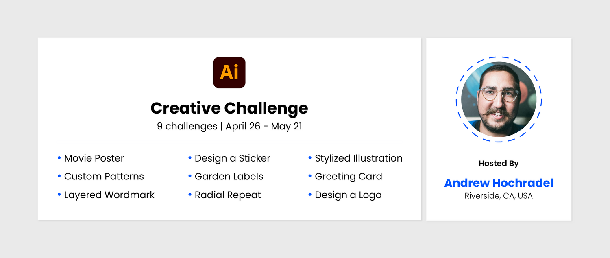The width and height of the screenshot is (610, 258).
Task: Click the blue bullet beside Design a Logo
Action: click(310, 194)
